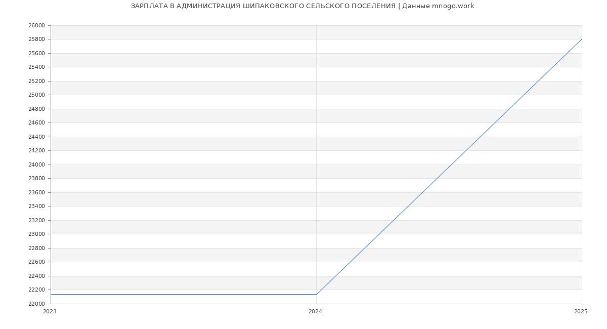Click the 23000 y-axis label
Screen dimensions: 607x329
(36, 234)
